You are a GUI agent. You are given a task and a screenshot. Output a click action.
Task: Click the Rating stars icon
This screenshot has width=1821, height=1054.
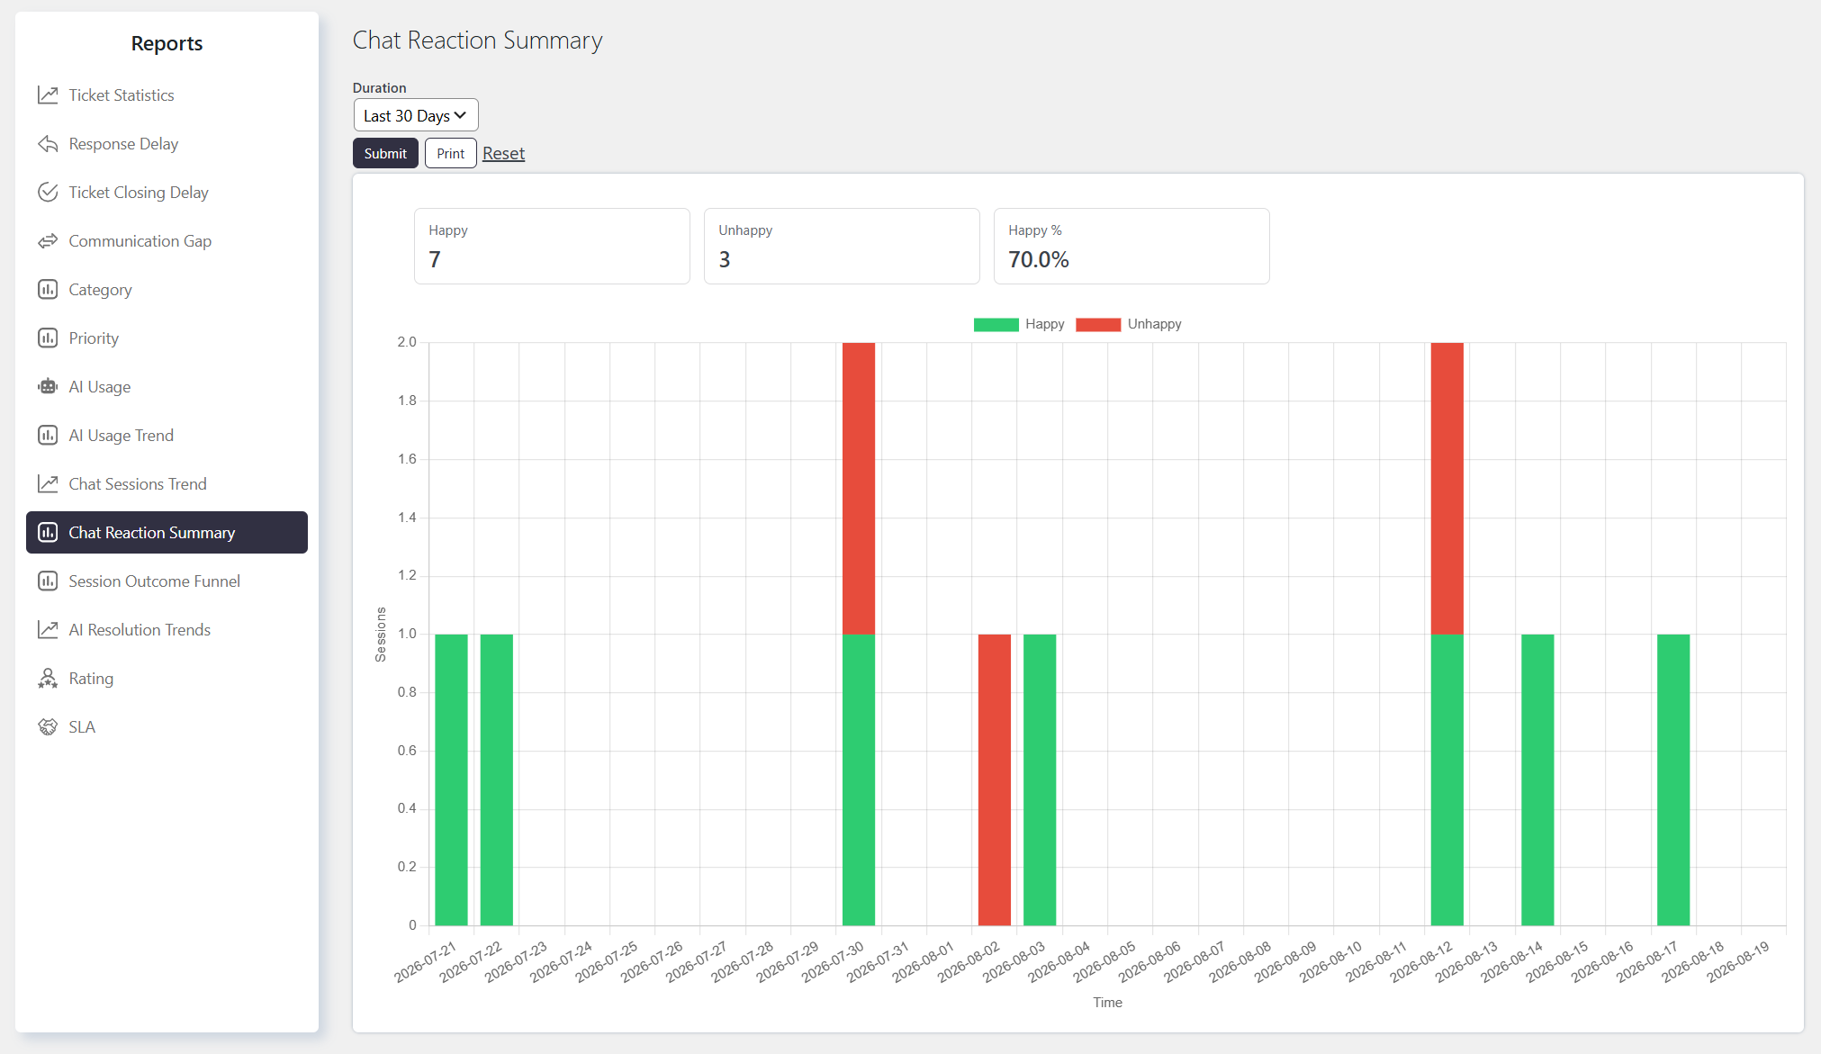48,679
